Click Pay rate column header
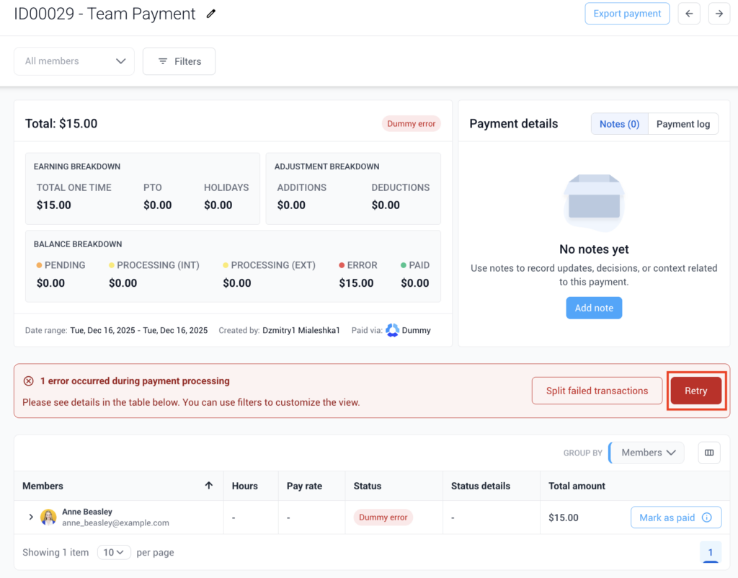This screenshot has height=578, width=738. (x=305, y=486)
